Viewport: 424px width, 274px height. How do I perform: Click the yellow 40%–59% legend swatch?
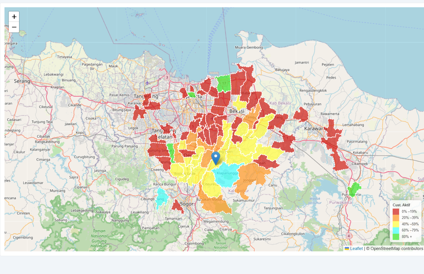click(x=396, y=224)
